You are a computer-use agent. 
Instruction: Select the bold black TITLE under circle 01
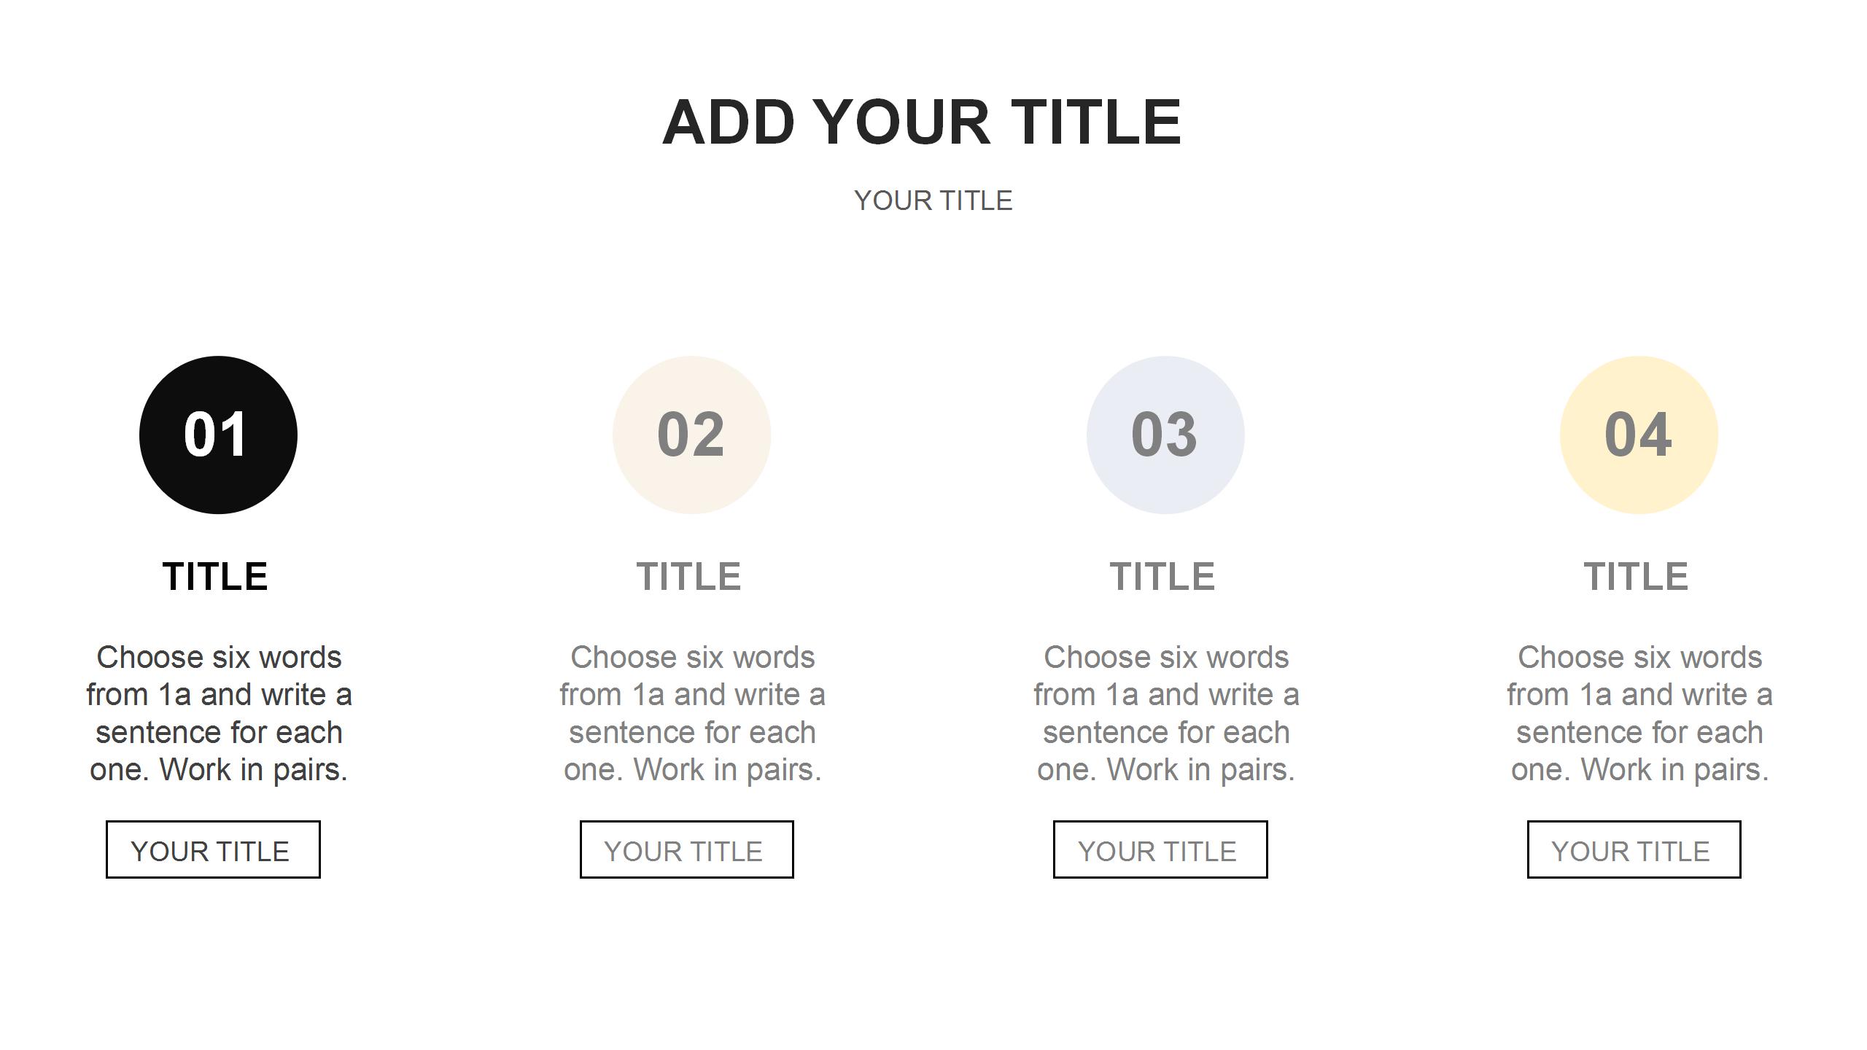(x=215, y=577)
